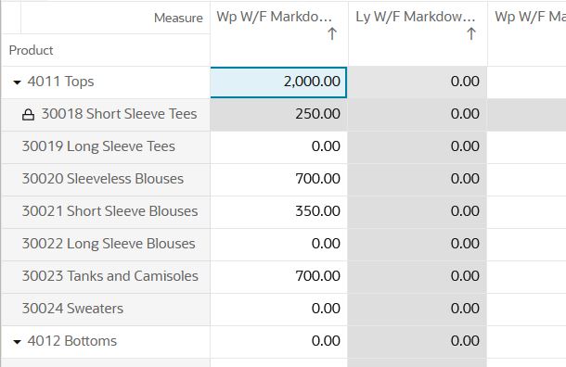Select Wp cell for 4012 Bottoms

pos(278,342)
